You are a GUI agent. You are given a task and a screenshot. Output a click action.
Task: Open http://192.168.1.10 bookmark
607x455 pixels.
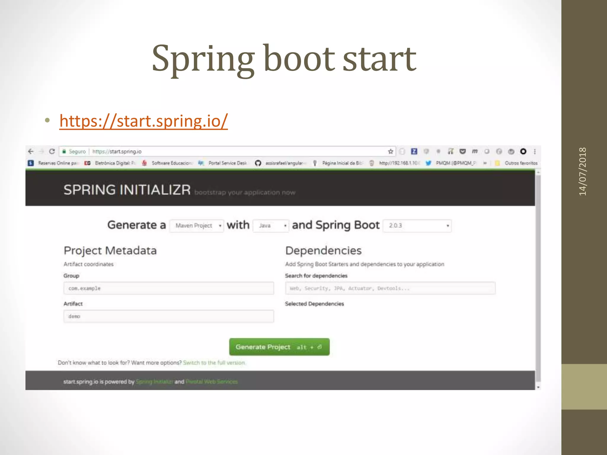pyautogui.click(x=394, y=163)
